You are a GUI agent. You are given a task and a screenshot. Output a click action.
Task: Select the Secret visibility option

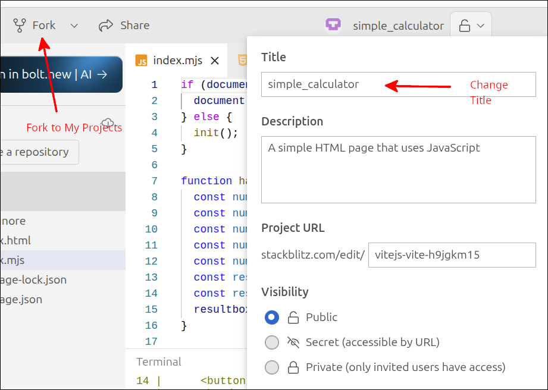point(272,342)
